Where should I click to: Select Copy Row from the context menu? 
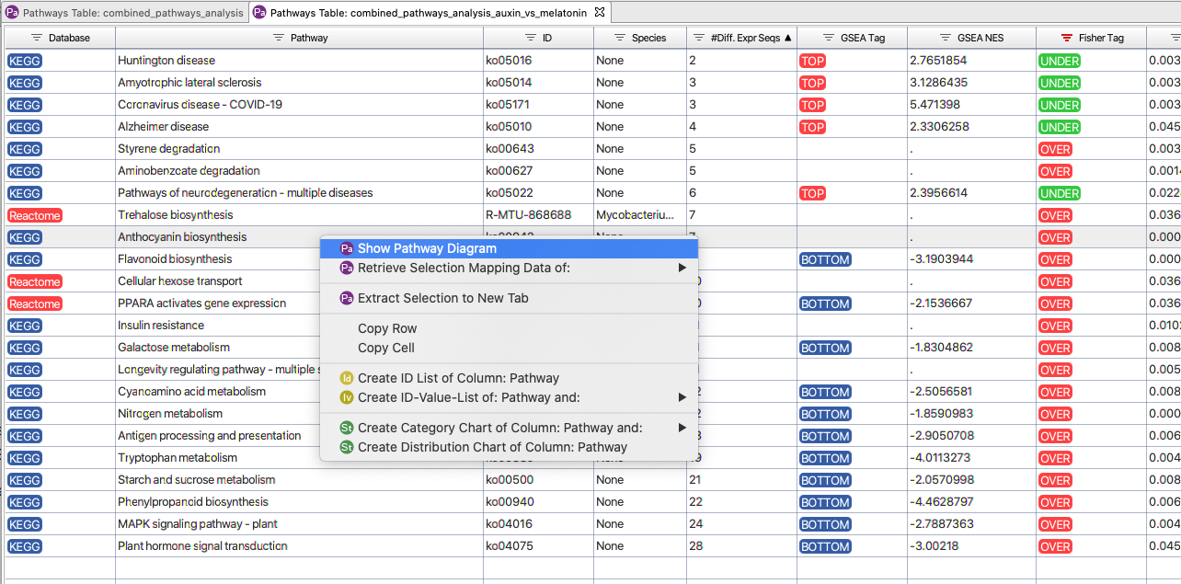[x=387, y=328]
